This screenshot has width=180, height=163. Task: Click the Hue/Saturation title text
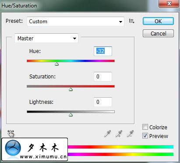pos(19,6)
